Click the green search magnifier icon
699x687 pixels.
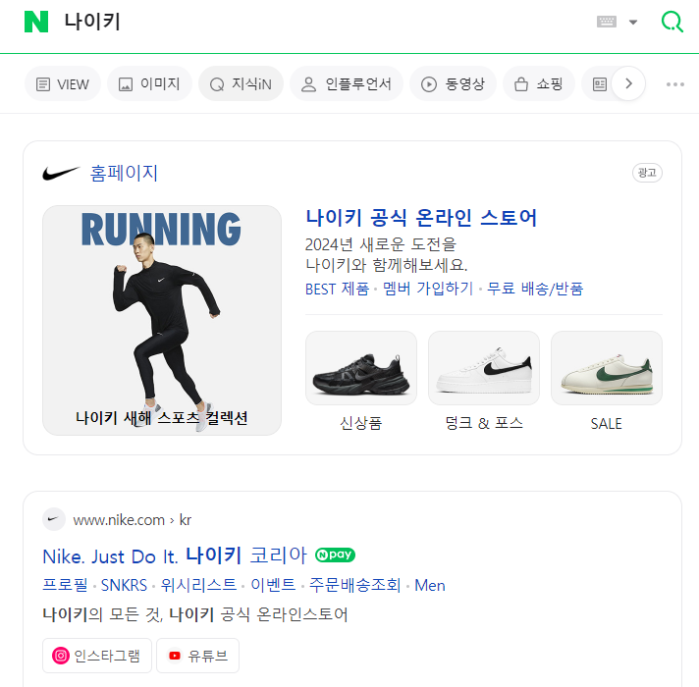[x=672, y=22]
